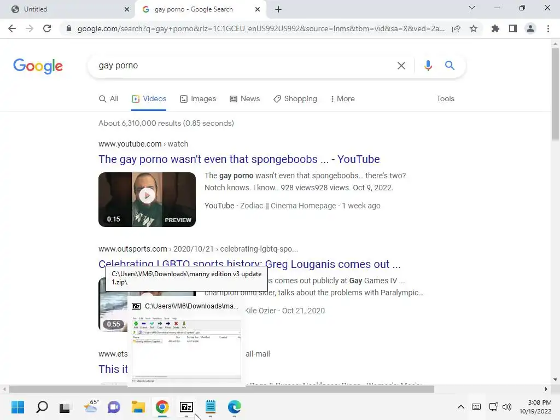This screenshot has height=420, width=560.
Task: Open the weather widget showing 65°
Action: (x=90, y=406)
